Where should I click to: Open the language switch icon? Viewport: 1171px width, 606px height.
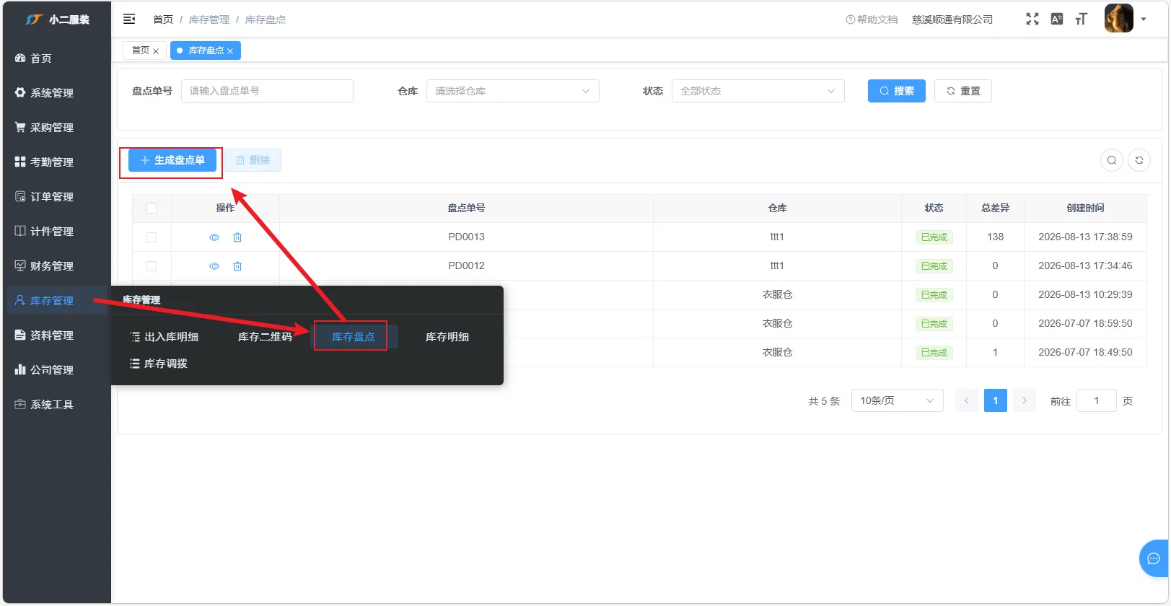(x=1057, y=19)
